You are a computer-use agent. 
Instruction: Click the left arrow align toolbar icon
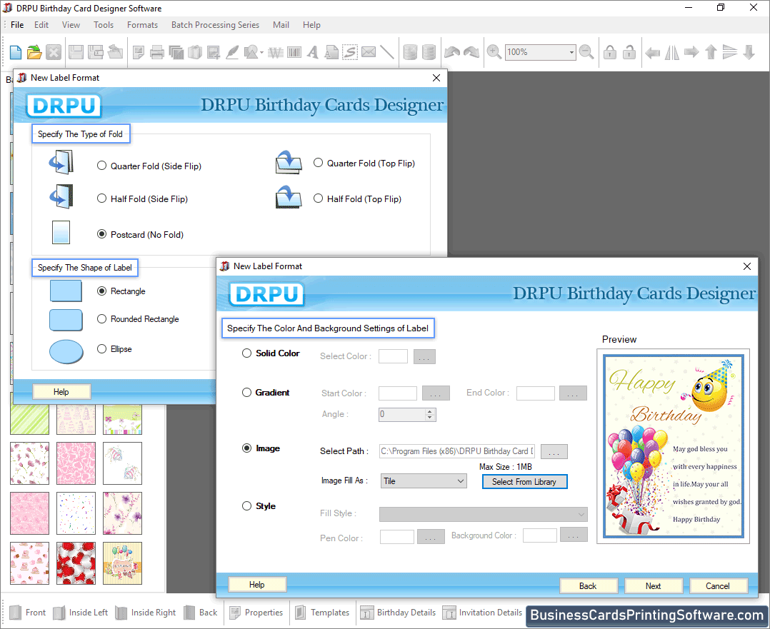point(652,52)
